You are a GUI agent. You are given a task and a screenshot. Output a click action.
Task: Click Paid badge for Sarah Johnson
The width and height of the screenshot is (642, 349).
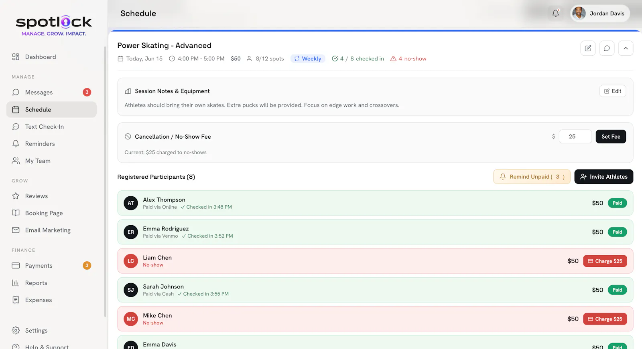[x=617, y=290]
